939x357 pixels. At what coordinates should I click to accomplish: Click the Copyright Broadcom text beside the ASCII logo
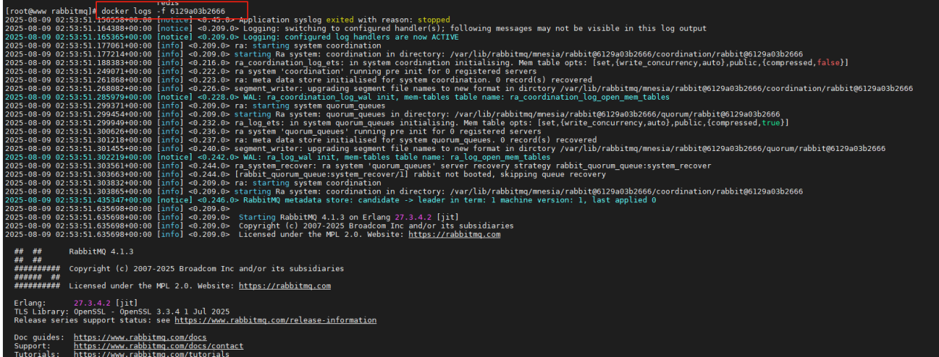click(206, 268)
